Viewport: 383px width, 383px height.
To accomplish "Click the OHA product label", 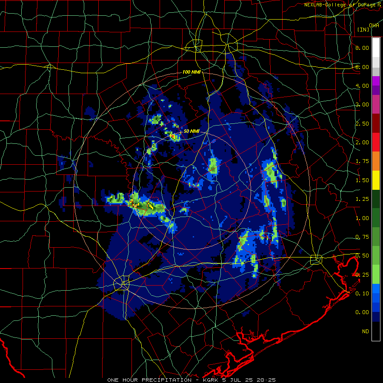I will coord(374,26).
